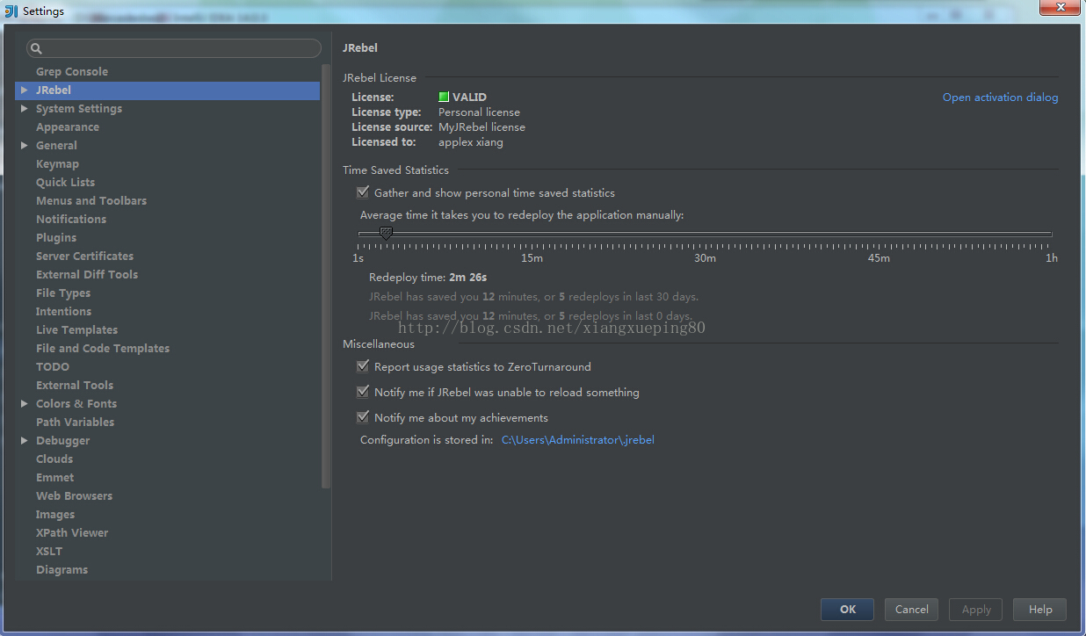Viewport: 1086px width, 636px height.
Task: Select the JRebel label in sidebar
Action: pos(54,90)
